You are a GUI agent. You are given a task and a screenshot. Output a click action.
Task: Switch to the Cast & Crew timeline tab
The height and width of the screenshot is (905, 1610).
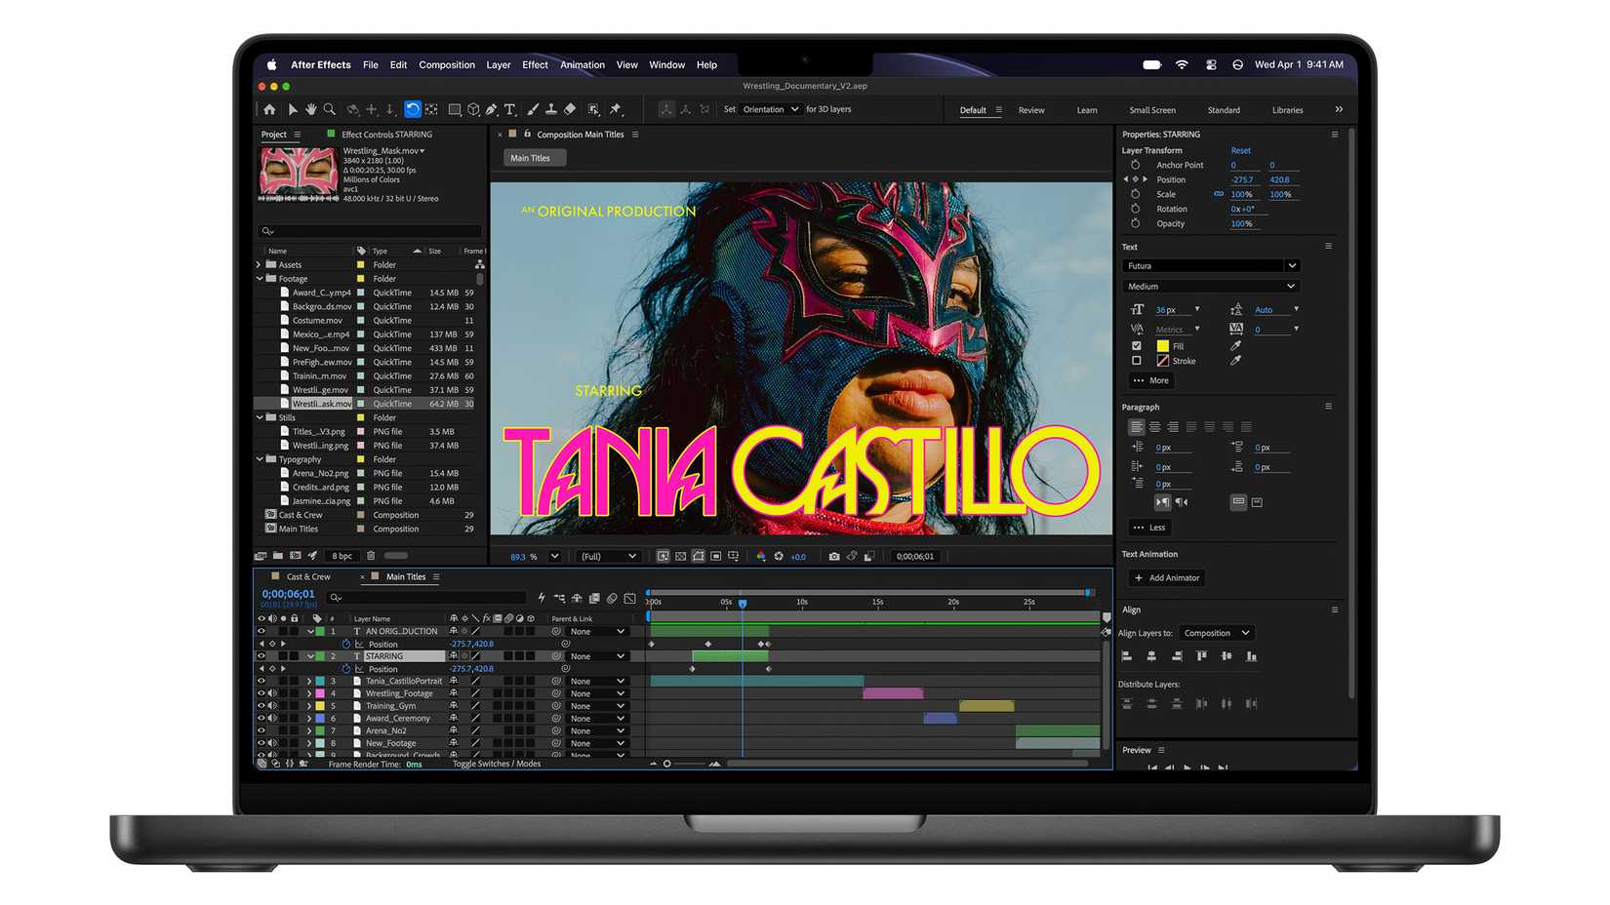coord(308,577)
